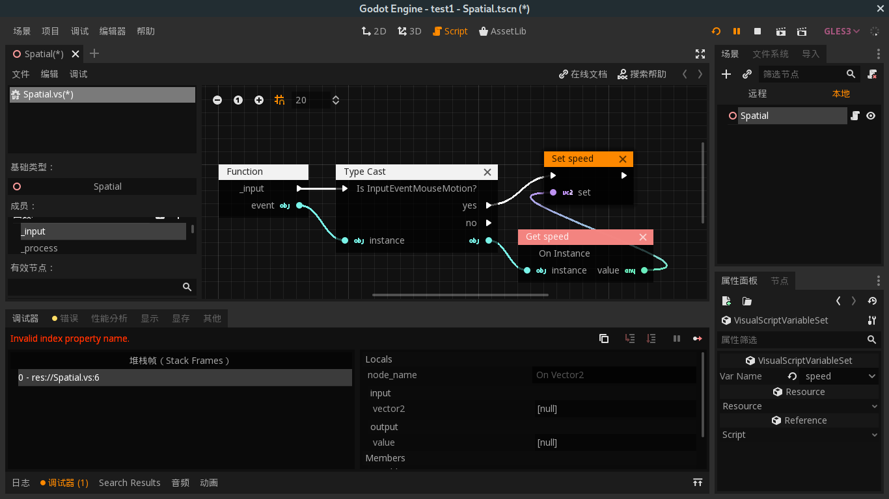The height and width of the screenshot is (499, 889).
Task: Select the 远程 remote scene tree button
Action: (x=758, y=94)
